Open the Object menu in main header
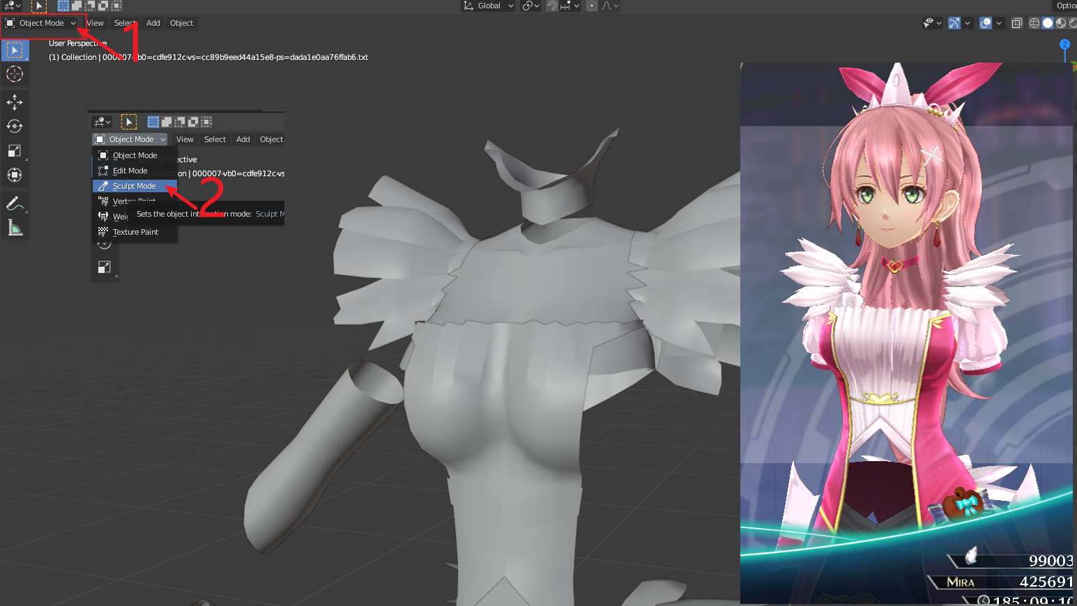Viewport: 1077px width, 606px height. click(x=182, y=23)
